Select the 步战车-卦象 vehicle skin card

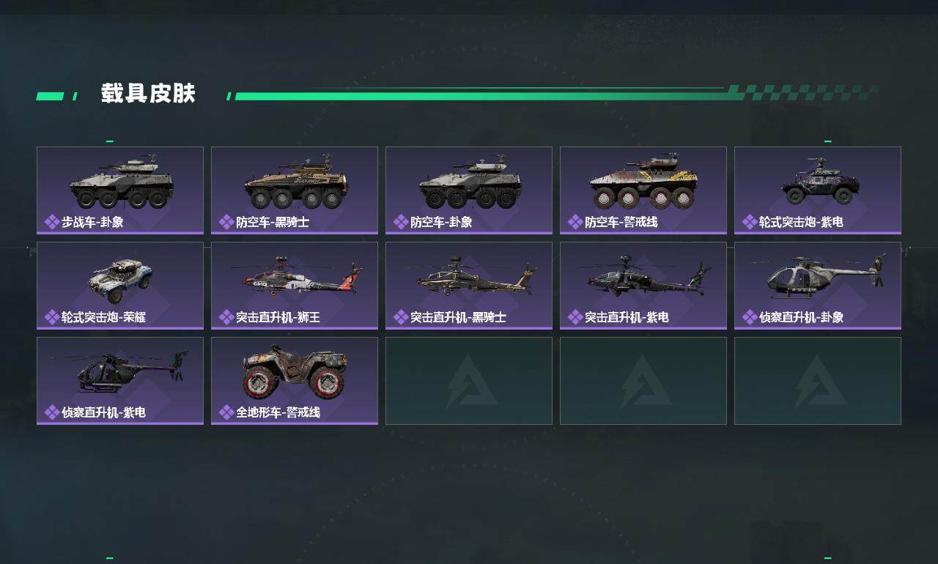[120, 190]
